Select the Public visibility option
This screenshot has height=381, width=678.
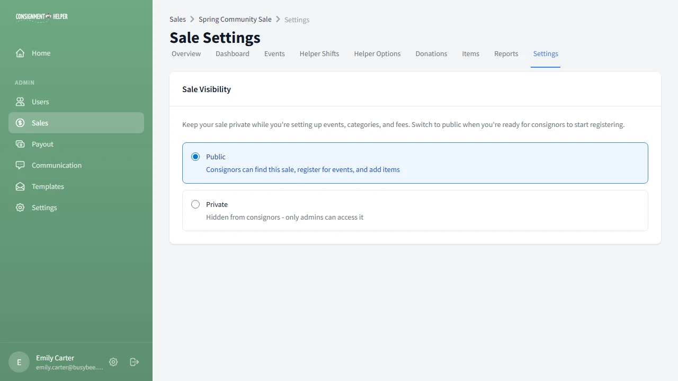pyautogui.click(x=195, y=157)
